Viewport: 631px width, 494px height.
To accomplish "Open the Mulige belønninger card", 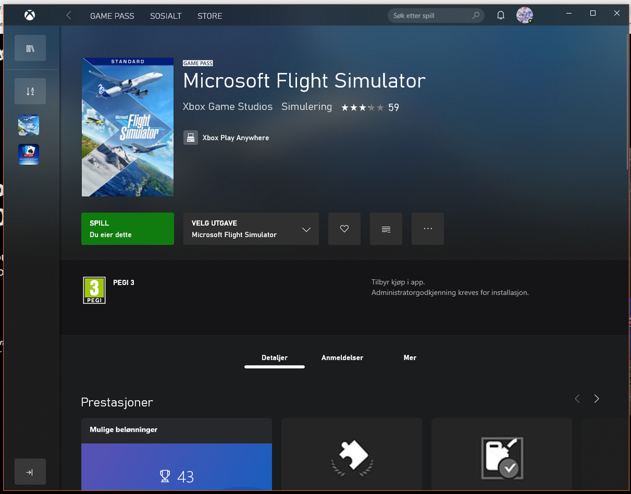I will [x=177, y=454].
